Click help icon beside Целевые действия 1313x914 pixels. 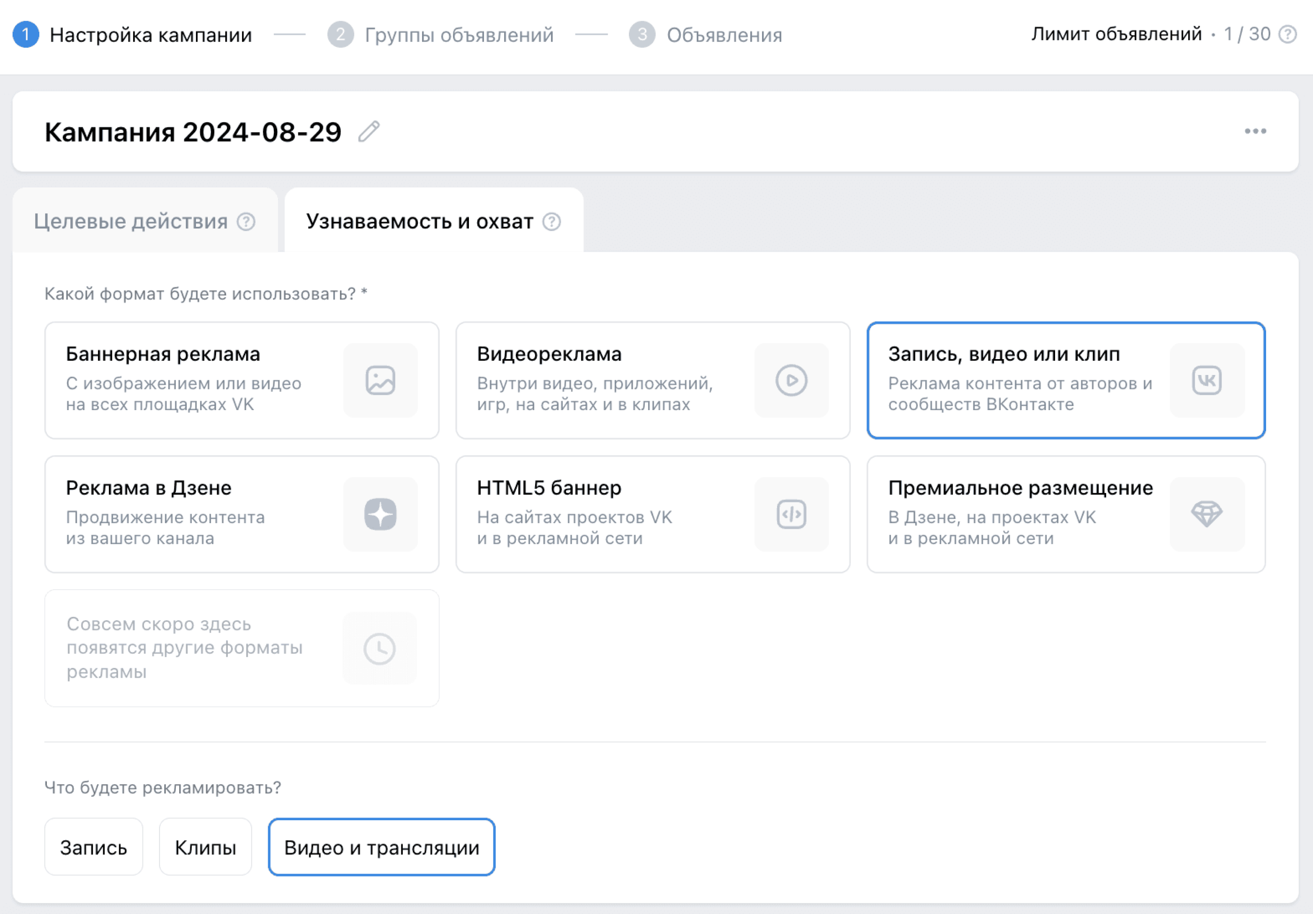246,221
